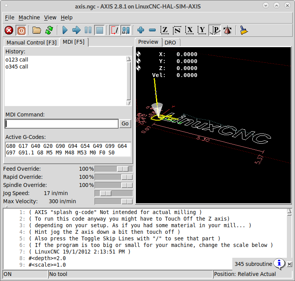Select G-code line 9 #<scale>=1.0

47,265
